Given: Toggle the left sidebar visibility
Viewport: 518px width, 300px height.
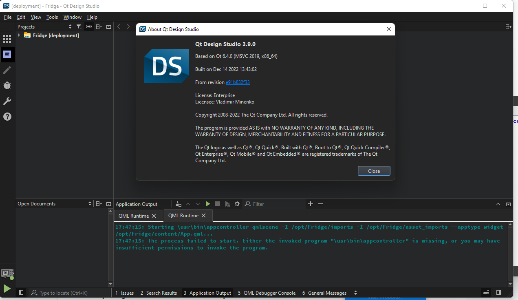Looking at the screenshot, I should click(21, 293).
